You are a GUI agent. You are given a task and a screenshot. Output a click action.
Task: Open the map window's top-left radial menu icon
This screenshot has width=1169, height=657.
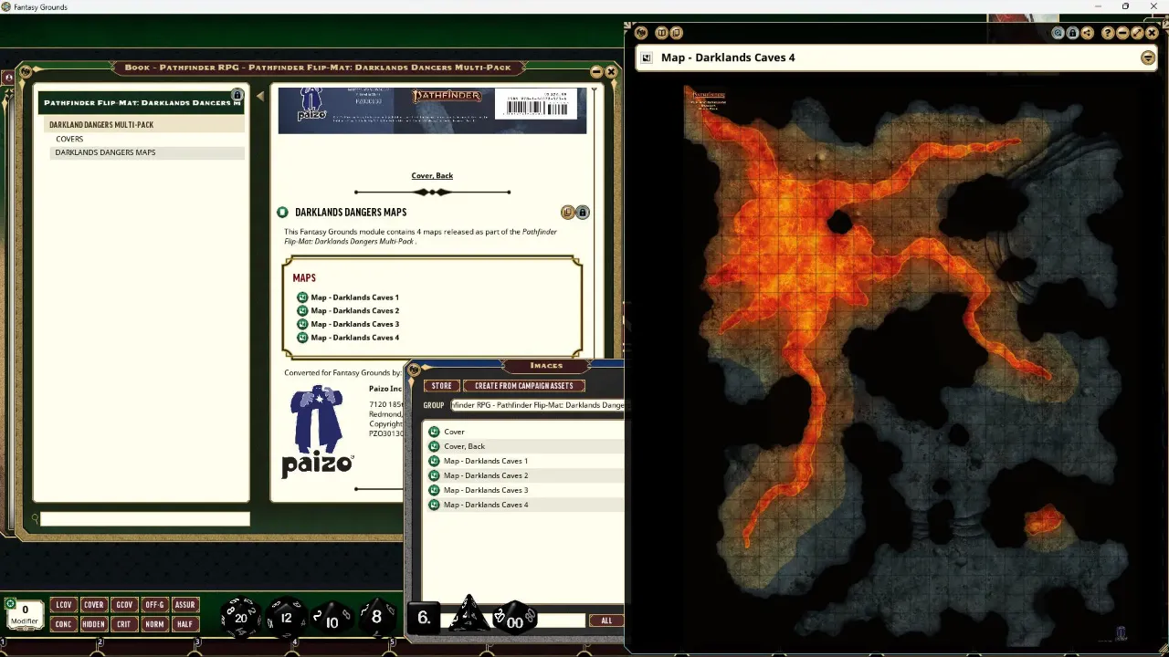tap(641, 33)
